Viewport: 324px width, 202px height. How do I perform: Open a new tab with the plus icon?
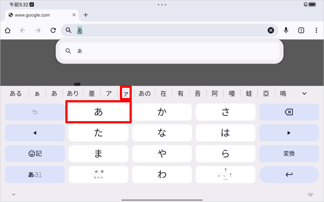85,15
